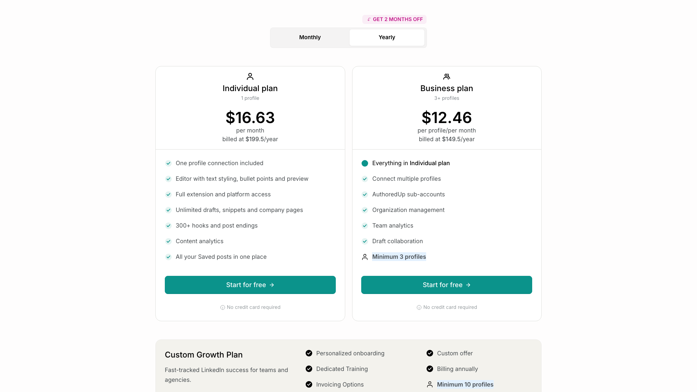
Task: Click the person icon above Individual plan
Action: point(250,77)
